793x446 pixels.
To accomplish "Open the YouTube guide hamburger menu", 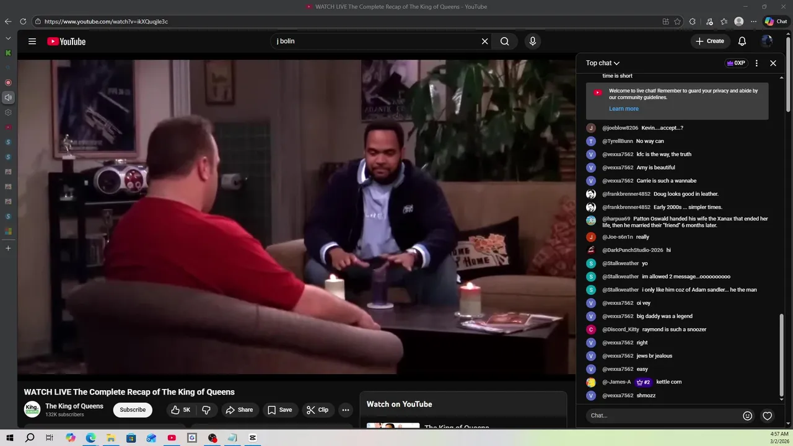I will 32,42.
